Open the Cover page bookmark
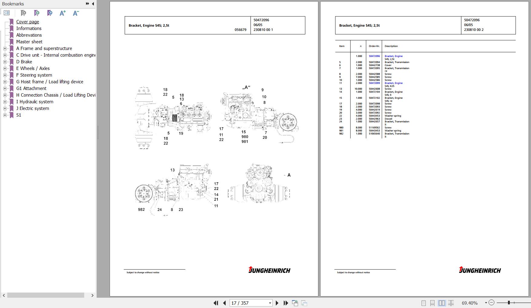 click(x=28, y=22)
